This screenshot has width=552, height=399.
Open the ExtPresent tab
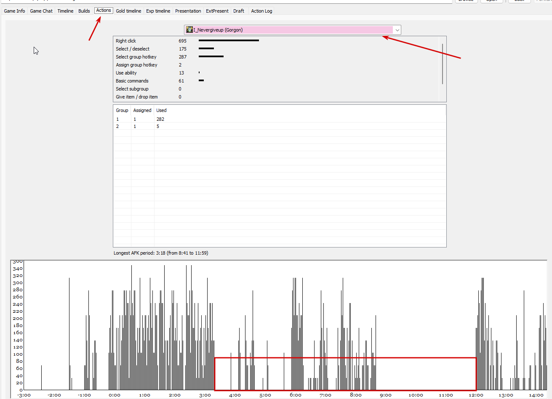tap(217, 11)
